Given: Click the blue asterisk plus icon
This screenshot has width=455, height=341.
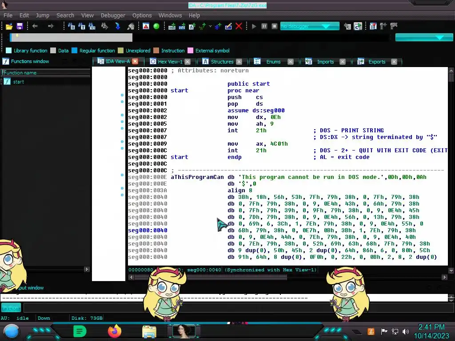Looking at the screenshot, I should point(218,26).
